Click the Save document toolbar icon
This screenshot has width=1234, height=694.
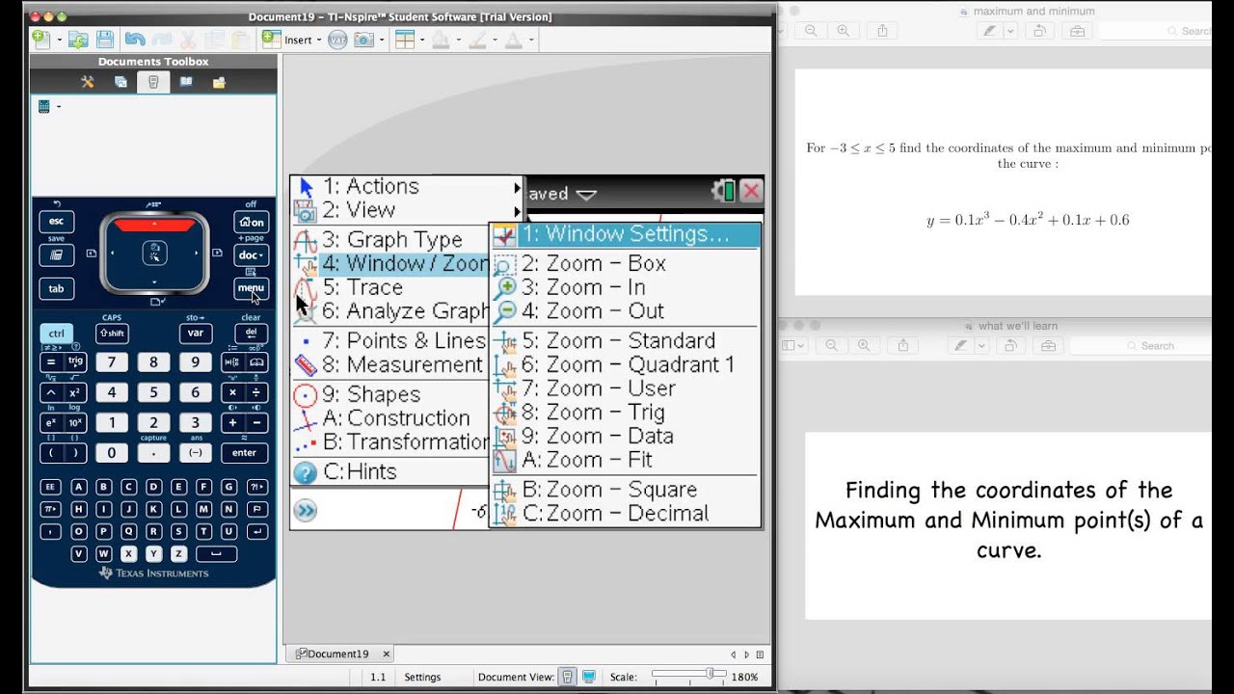tap(105, 40)
